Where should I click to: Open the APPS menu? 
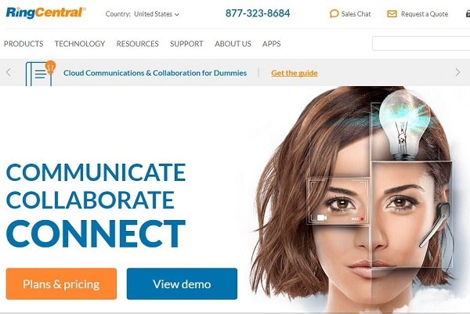coord(272,44)
